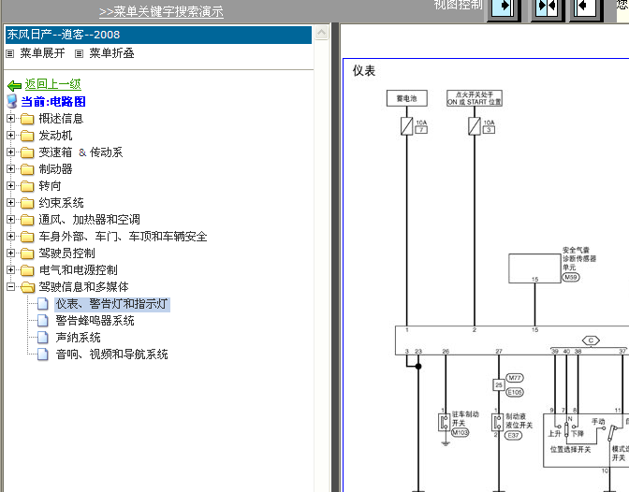Screen dimensions: 629x492
Task: Expand the 电气和电源控制 tree node
Action: pyautogui.click(x=11, y=270)
